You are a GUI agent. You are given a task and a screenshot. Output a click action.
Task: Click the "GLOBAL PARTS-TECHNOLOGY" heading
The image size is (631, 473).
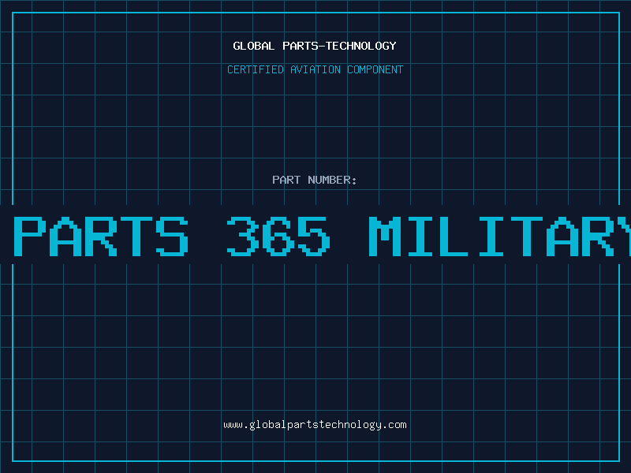(315, 46)
